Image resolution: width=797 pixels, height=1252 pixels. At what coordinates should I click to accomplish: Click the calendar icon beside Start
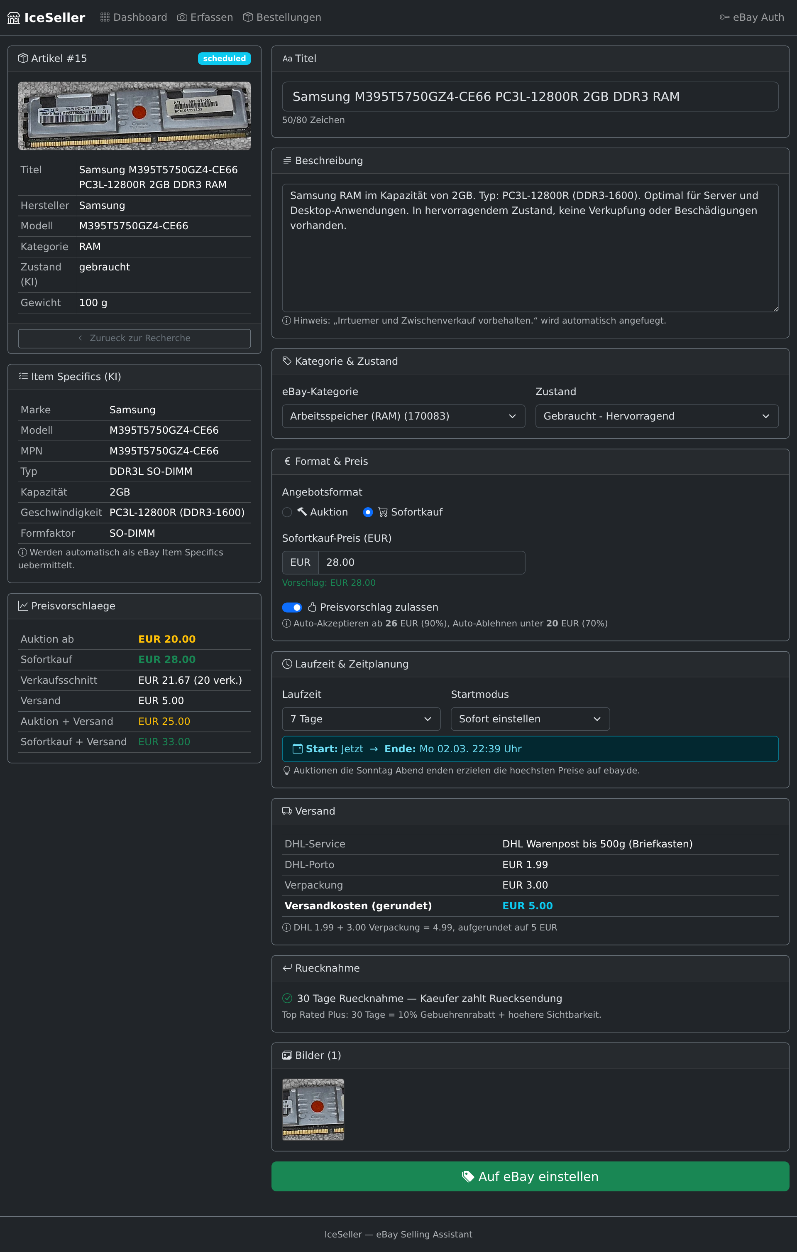[298, 749]
